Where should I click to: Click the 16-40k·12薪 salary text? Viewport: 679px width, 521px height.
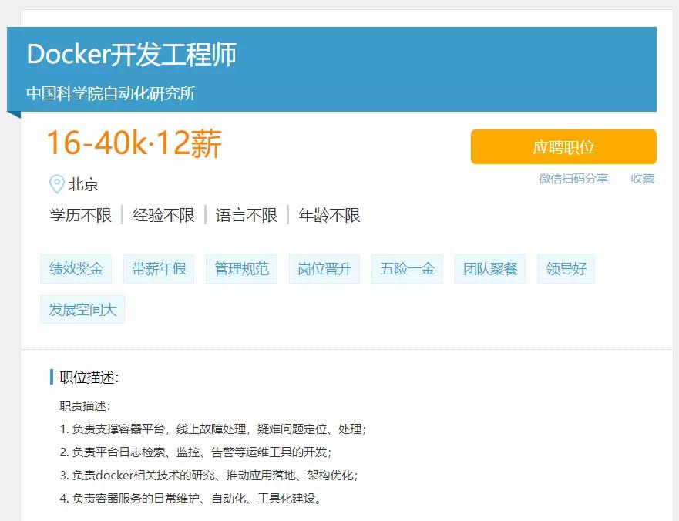pos(134,143)
